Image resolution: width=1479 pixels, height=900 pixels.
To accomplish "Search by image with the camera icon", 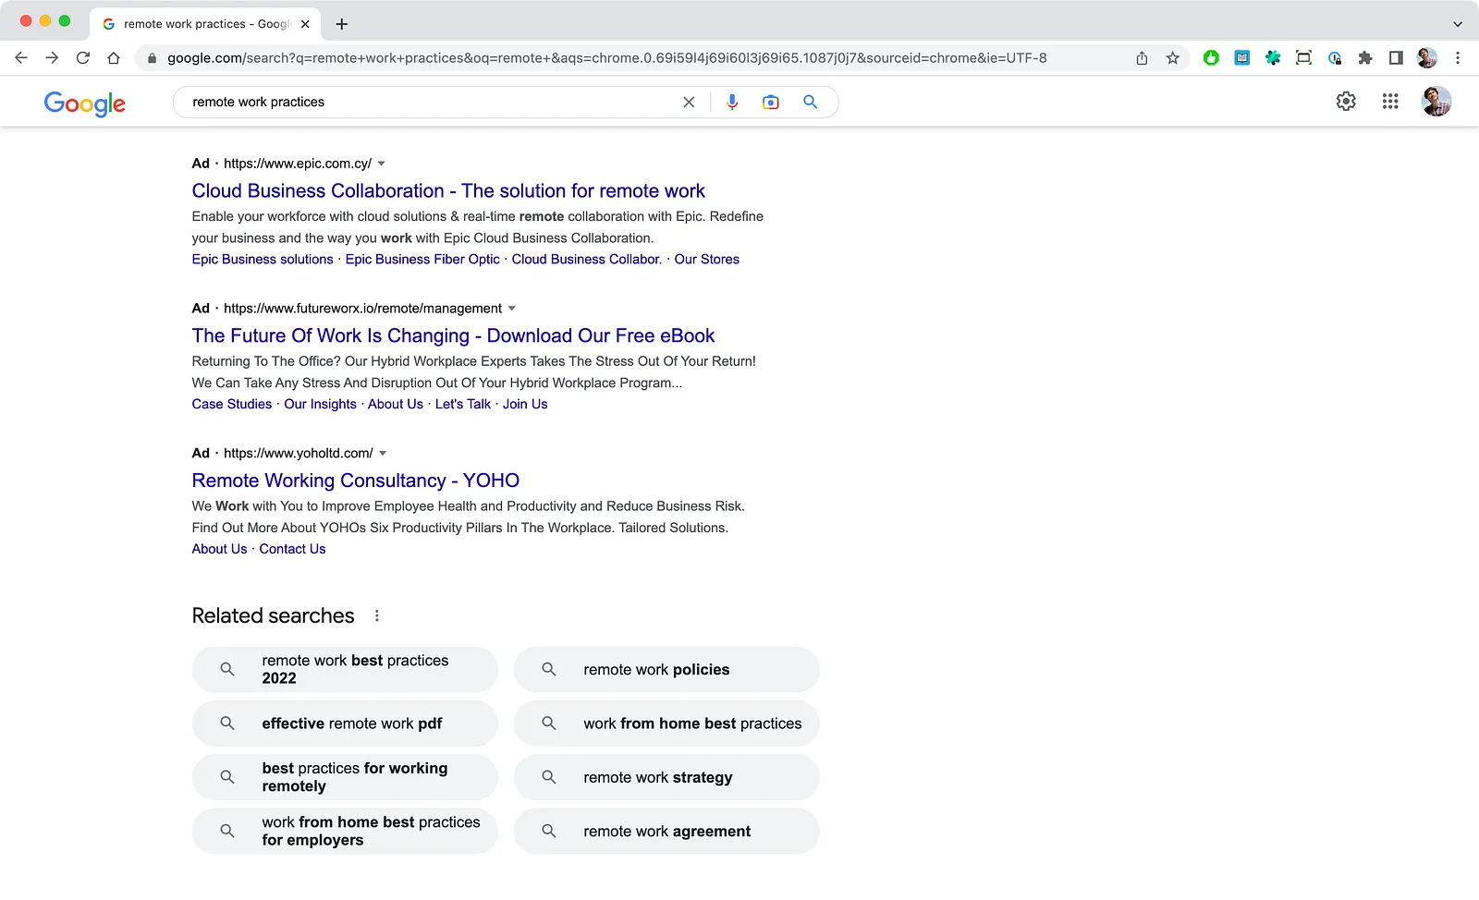I will pyautogui.click(x=771, y=103).
